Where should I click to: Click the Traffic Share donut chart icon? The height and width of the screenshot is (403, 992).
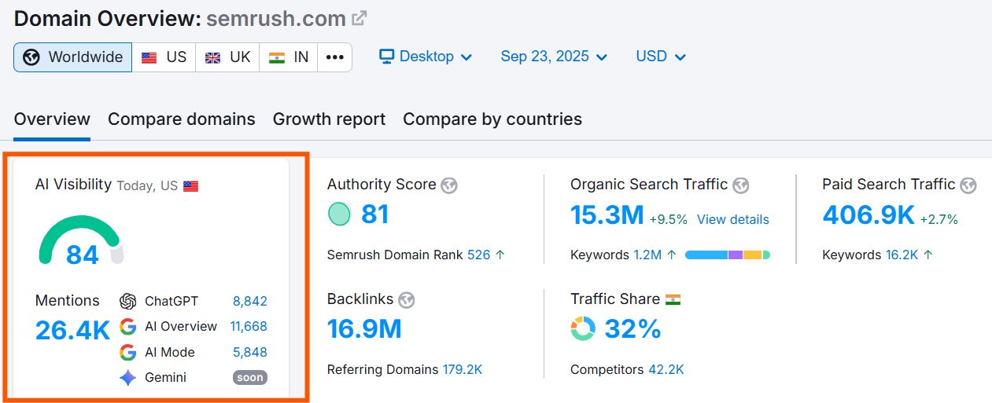(x=583, y=328)
